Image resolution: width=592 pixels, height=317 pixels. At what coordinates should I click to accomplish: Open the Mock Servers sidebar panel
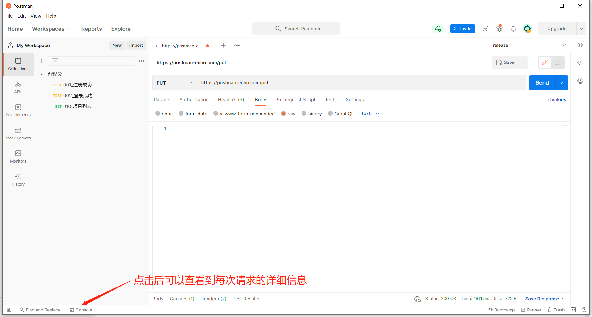tap(18, 134)
